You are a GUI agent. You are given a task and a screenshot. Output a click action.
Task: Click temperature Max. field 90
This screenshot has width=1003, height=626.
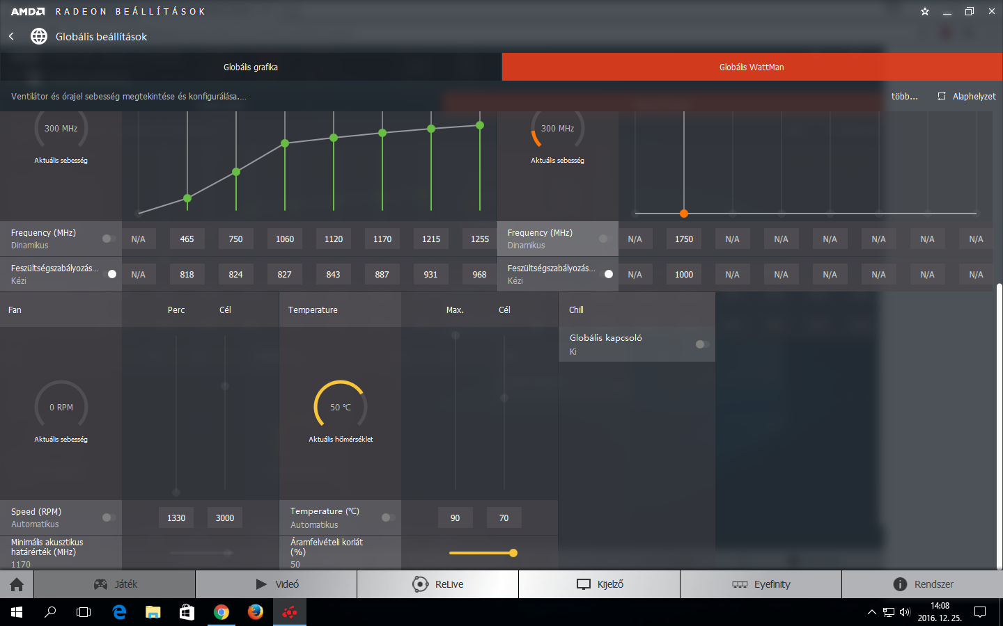coord(455,517)
